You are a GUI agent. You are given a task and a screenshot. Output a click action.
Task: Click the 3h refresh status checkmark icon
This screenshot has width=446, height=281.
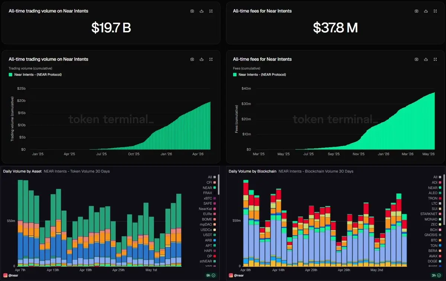[x=439, y=275]
